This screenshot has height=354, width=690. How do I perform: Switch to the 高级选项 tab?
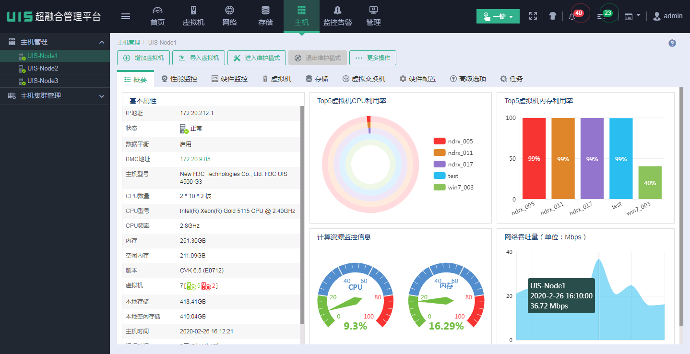pos(468,79)
